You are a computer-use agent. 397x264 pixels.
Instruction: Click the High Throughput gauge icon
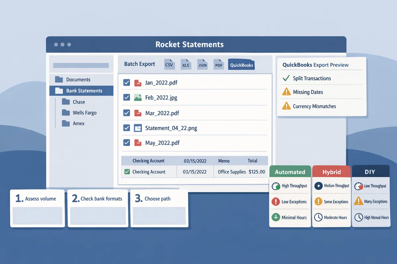(x=276, y=186)
